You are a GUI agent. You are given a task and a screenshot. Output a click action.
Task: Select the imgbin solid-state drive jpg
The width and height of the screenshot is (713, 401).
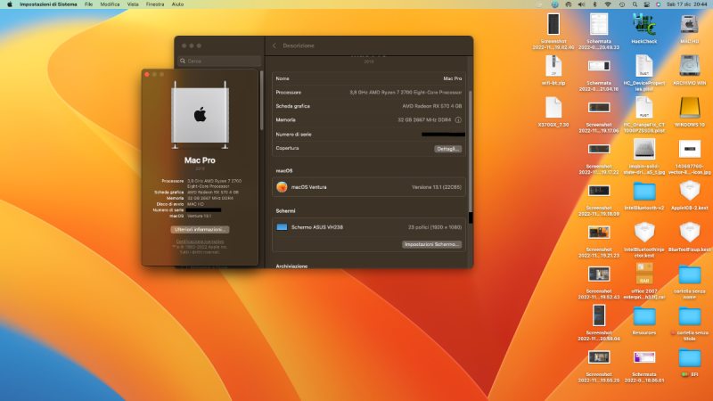(x=643, y=150)
